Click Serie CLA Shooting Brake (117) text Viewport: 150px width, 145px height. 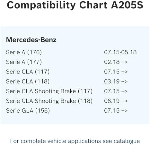[49, 91]
